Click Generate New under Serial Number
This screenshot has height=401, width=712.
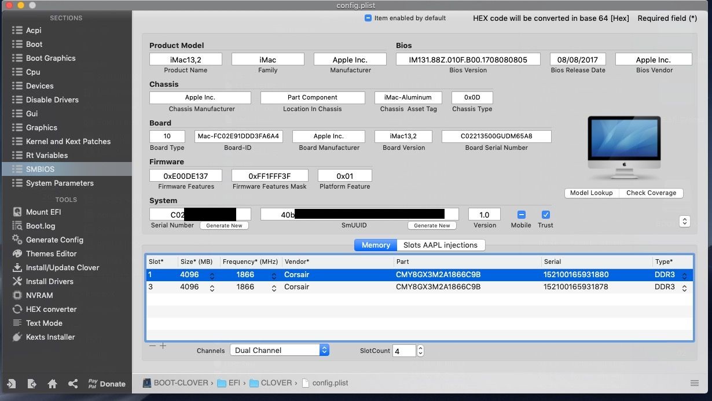tap(224, 226)
